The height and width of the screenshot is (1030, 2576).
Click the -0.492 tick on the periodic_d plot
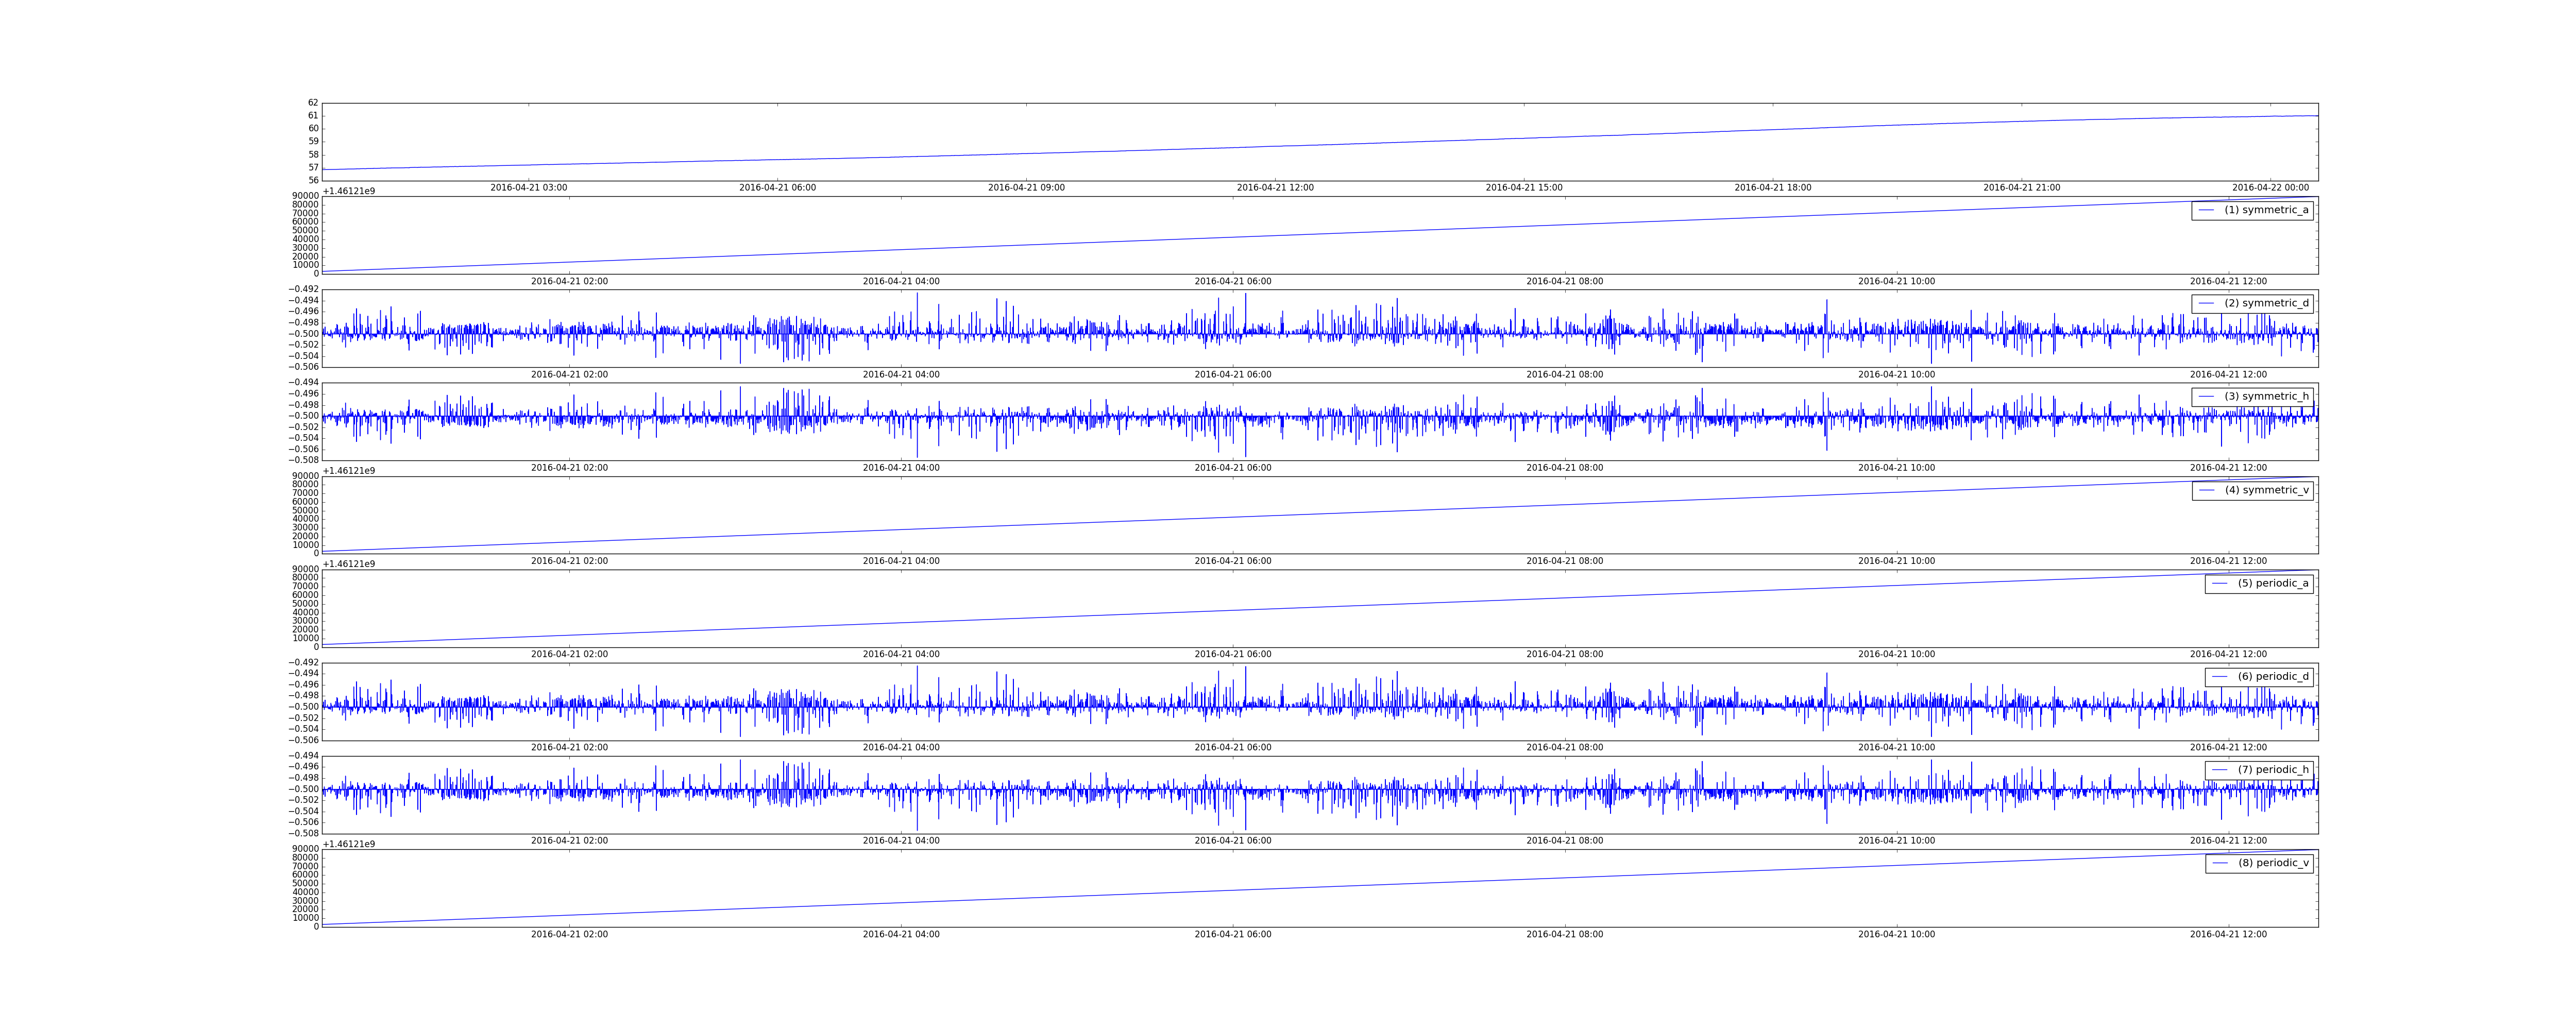click(303, 663)
